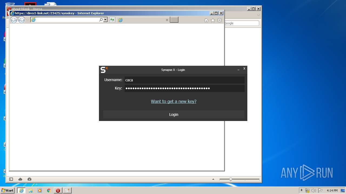Click the Username field containing caca
This screenshot has width=346, height=194.
184,80
